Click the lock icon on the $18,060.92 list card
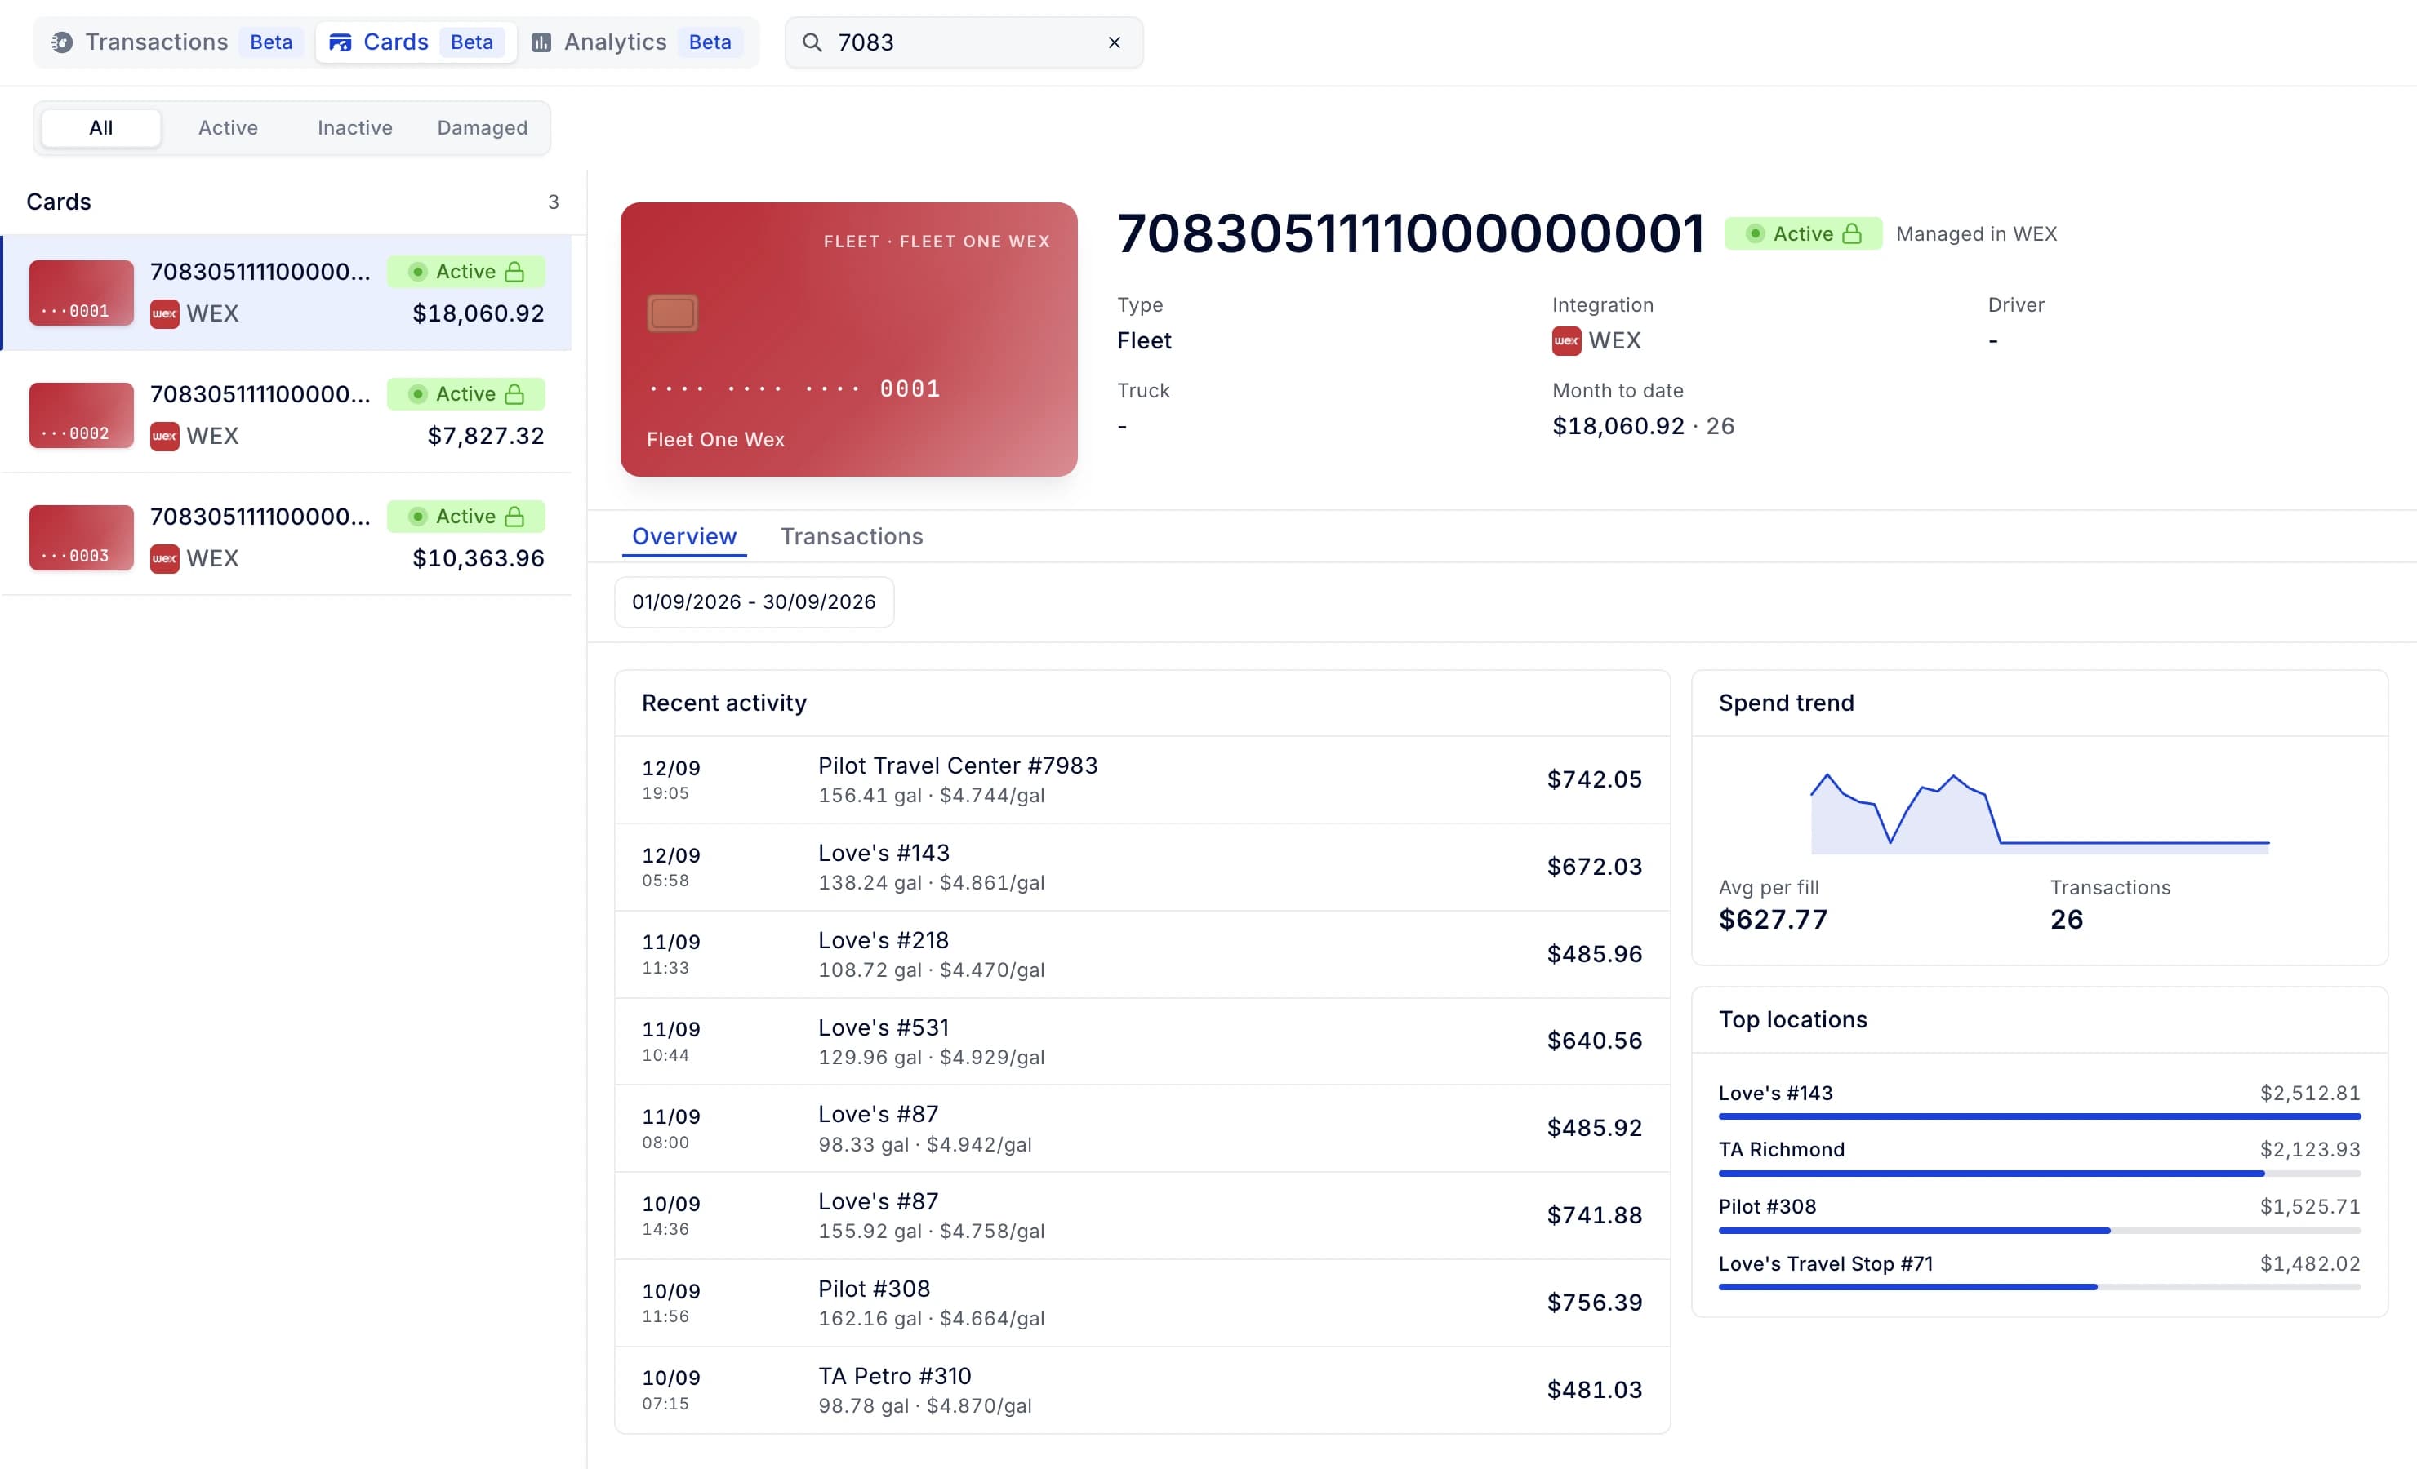The width and height of the screenshot is (2417, 1469). [514, 272]
